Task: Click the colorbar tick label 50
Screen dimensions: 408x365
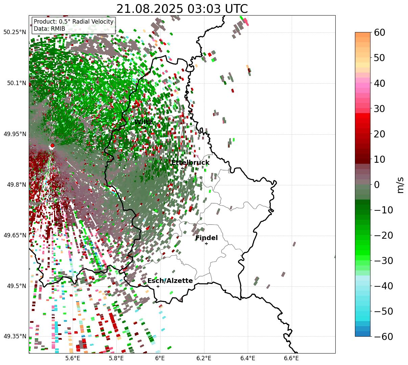Action: [x=379, y=58]
